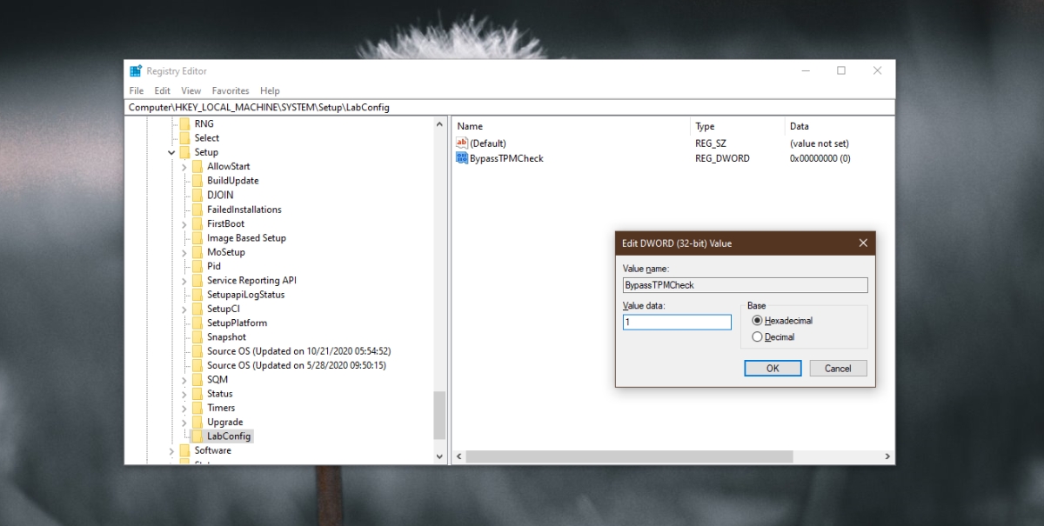Select the Hexadecimal base radio button
Viewport: 1044px width, 526px height.
tap(757, 321)
